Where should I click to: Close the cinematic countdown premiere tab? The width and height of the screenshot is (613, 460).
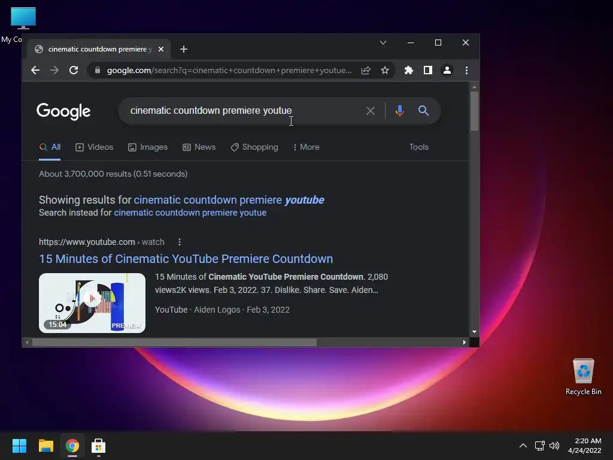click(x=160, y=49)
